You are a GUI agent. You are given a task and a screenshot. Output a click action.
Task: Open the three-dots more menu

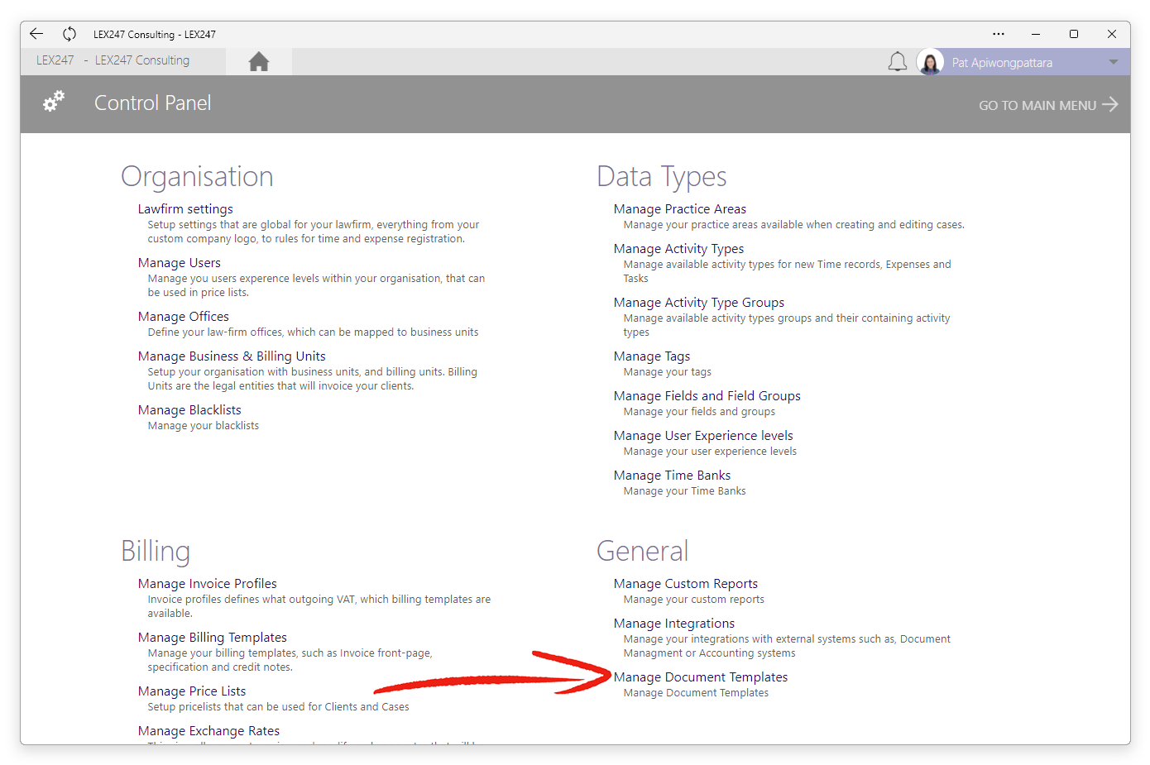(999, 34)
